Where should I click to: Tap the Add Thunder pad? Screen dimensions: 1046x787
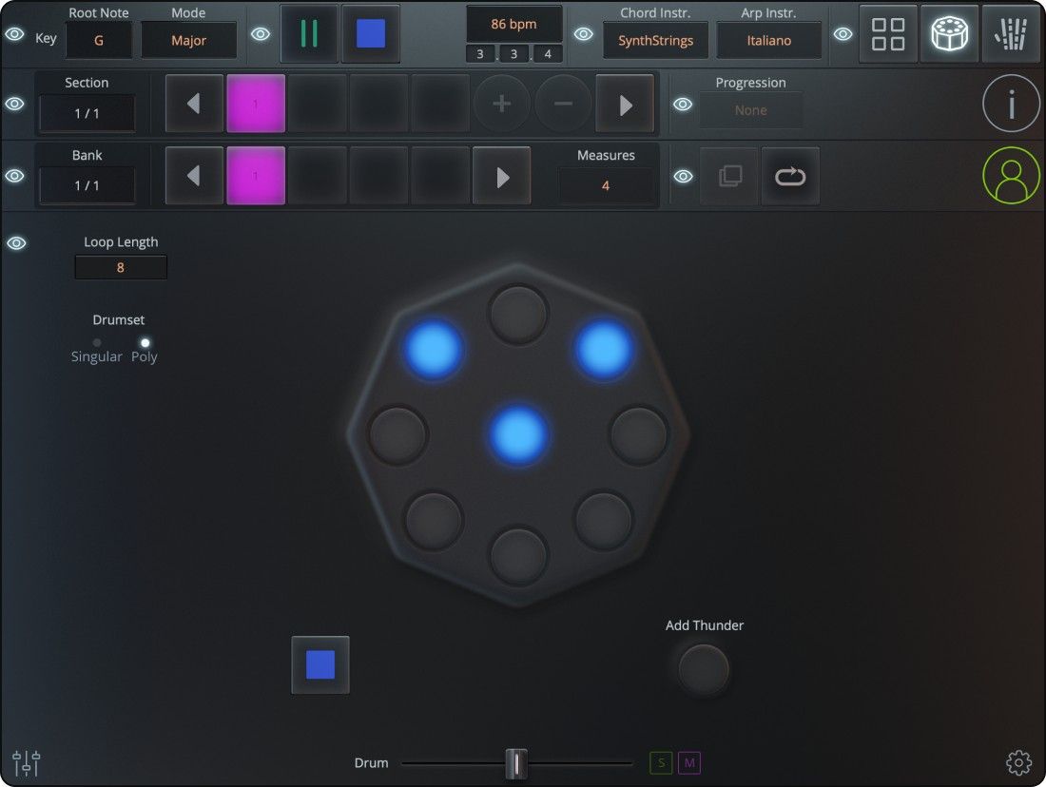tap(702, 669)
